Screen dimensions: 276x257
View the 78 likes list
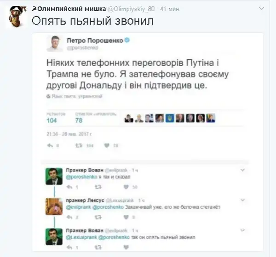[x=79, y=120]
